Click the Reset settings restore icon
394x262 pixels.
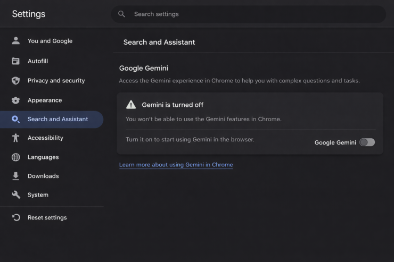[x=16, y=217]
